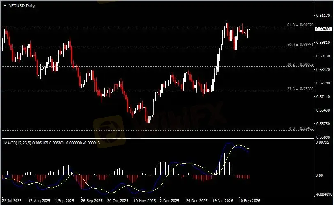Image resolution: width=334 pixels, height=205 pixels.
Task: Click the 24 Dec 2025 date label
Action: pyautogui.click(x=197, y=200)
